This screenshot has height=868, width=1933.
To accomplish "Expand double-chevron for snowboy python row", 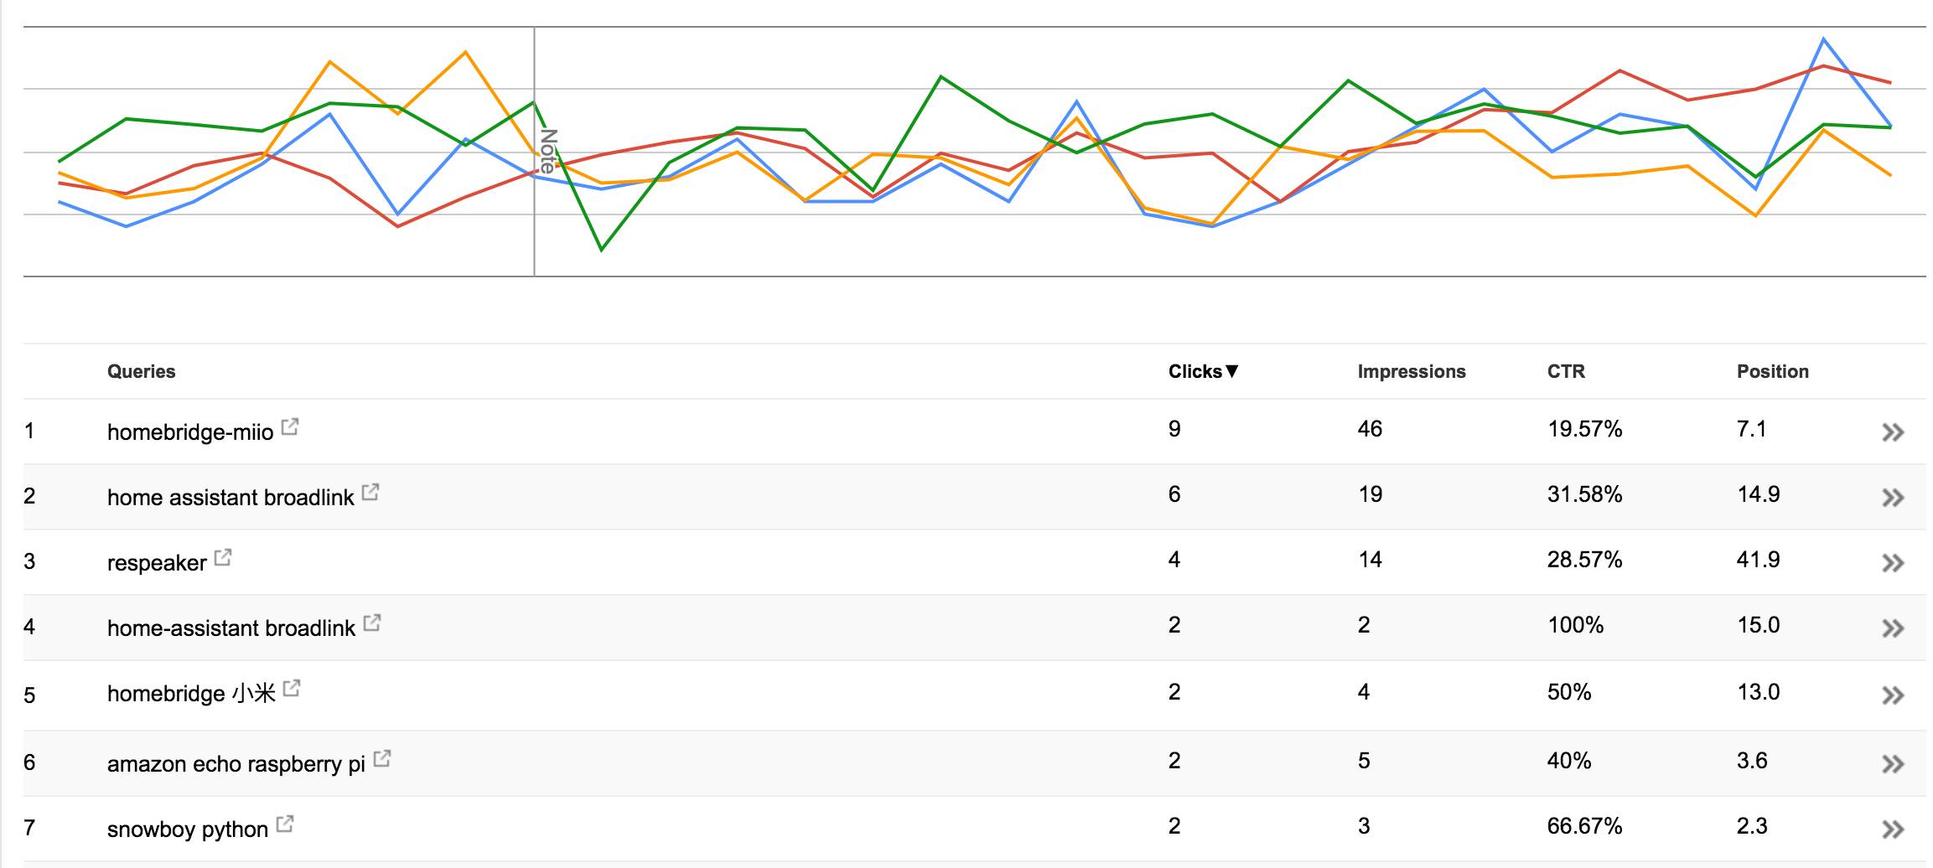I will (1893, 829).
